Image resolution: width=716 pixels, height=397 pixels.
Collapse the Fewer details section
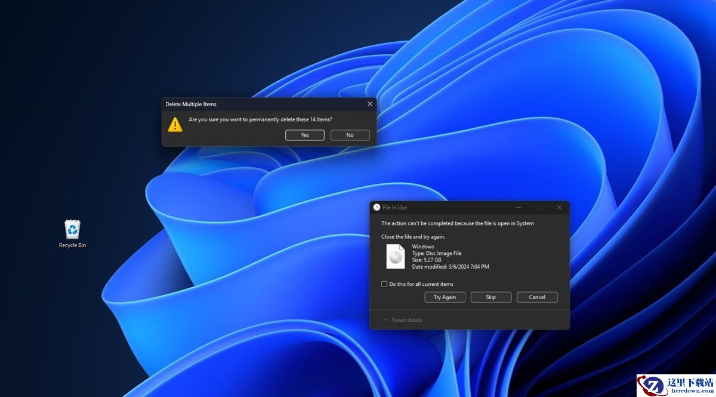(x=403, y=320)
